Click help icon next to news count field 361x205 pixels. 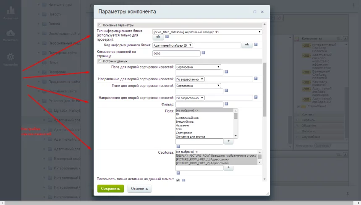pos(204,53)
